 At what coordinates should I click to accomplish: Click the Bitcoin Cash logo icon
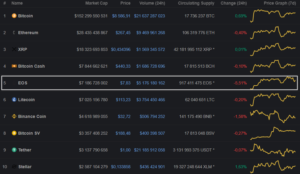pyautogui.click(x=14, y=66)
